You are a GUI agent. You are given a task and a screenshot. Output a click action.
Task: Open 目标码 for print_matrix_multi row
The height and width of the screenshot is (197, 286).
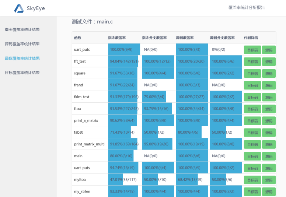pos(252,145)
